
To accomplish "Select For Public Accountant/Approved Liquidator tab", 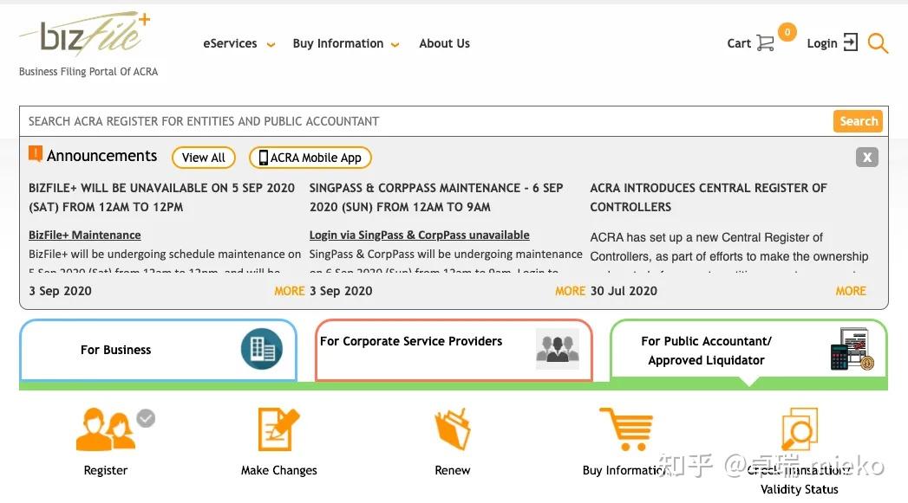I will (748, 350).
